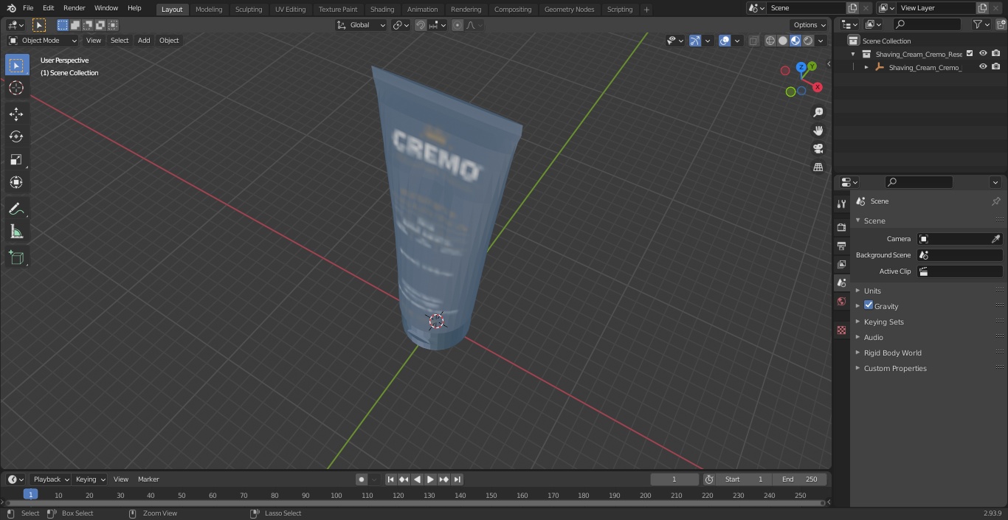This screenshot has width=1008, height=520.
Task: Switch to Material Preview shading
Action: click(x=795, y=41)
